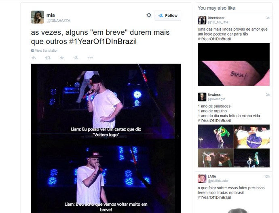Screen dimensions: 279x213
Task: Open the Brazilian flag photo collage
Action: tap(234, 146)
